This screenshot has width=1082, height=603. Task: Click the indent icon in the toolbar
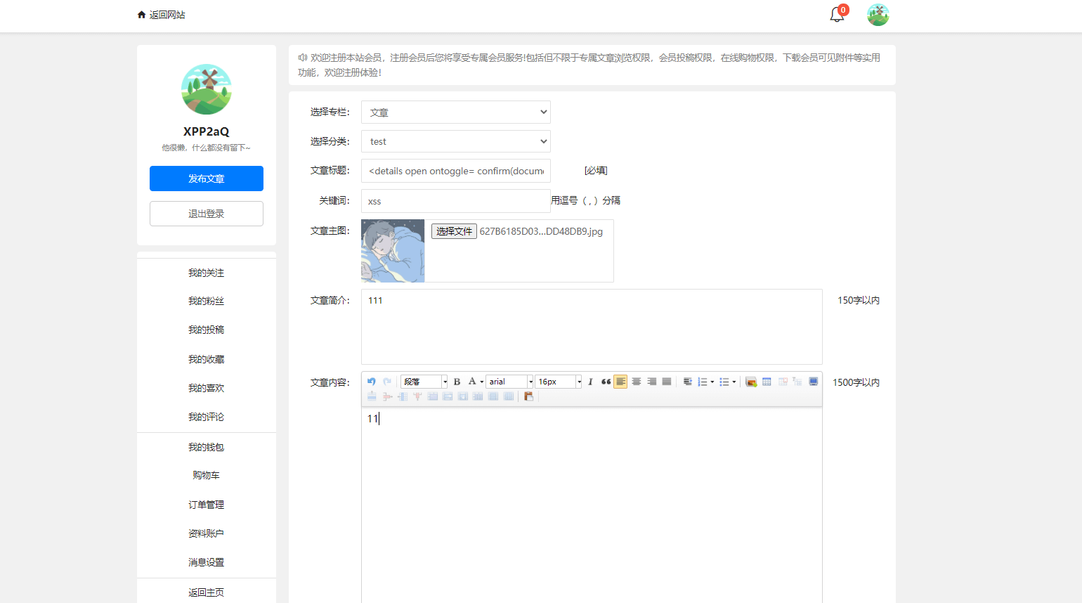click(688, 382)
